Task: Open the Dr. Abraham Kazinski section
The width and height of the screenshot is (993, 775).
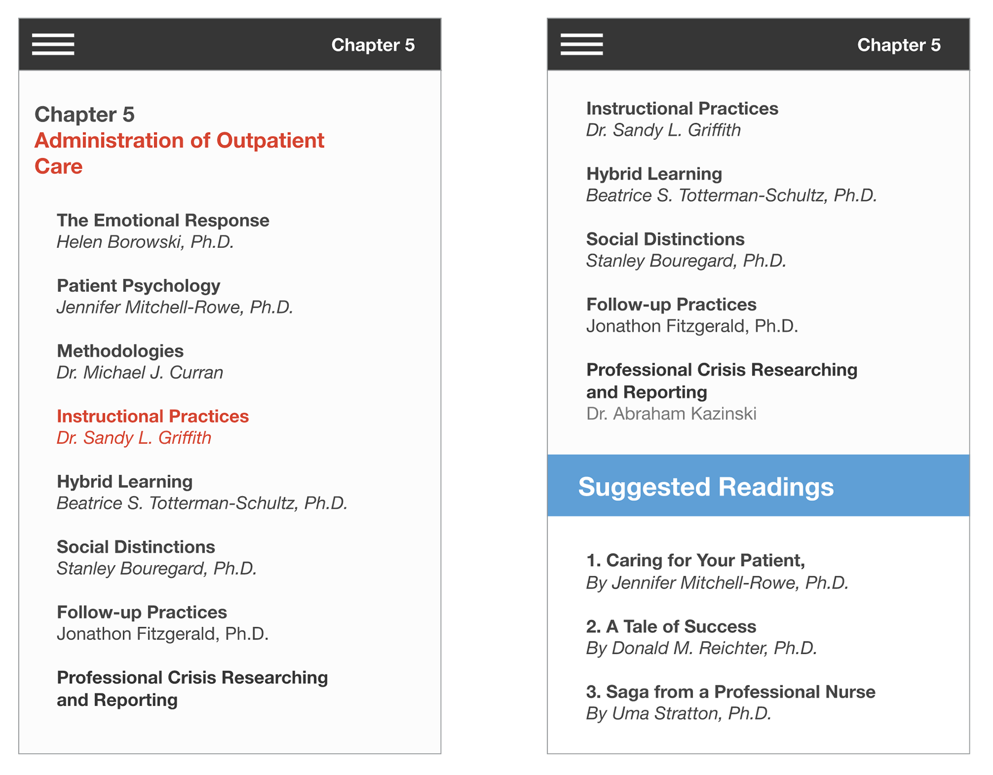Action: [671, 413]
